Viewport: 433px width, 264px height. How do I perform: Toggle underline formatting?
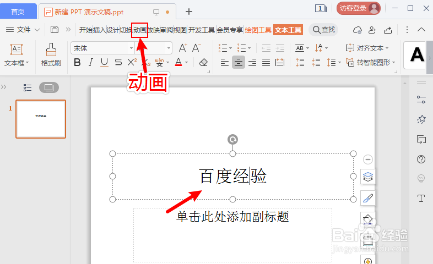pos(104,62)
